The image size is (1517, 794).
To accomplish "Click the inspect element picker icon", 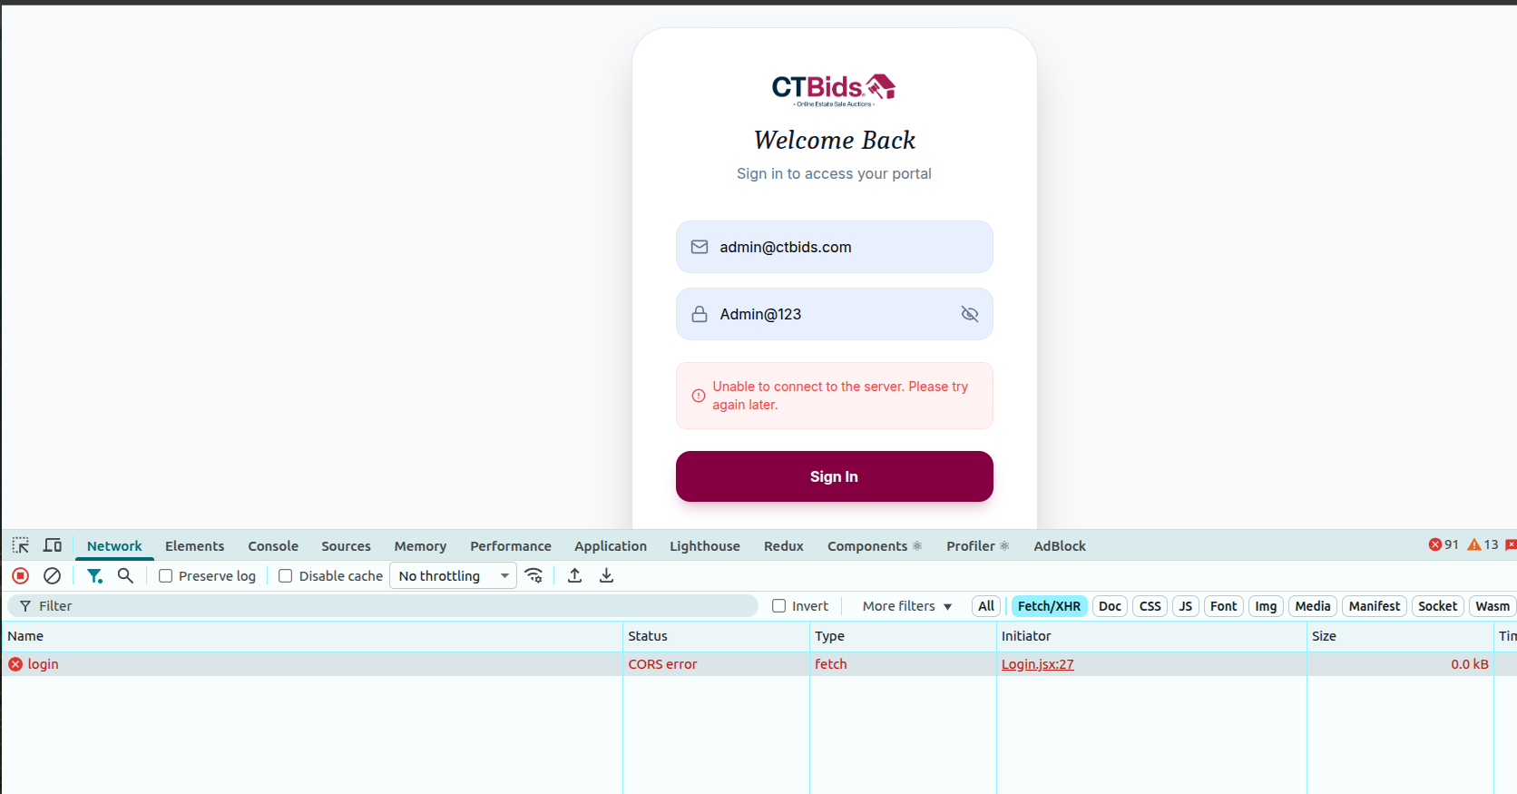I will [x=21, y=545].
